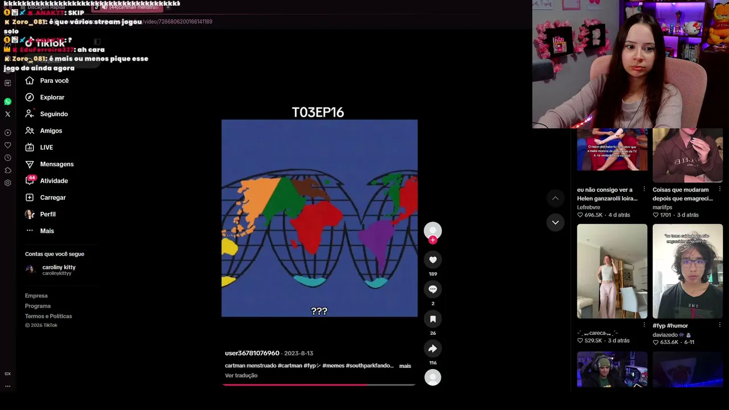Click the plus-square Carregar icon

pyautogui.click(x=30, y=198)
